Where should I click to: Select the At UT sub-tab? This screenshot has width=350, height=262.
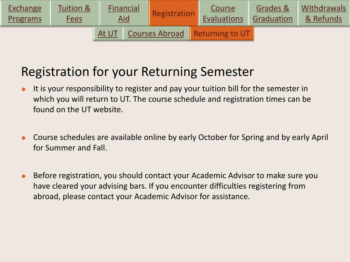(x=108, y=33)
